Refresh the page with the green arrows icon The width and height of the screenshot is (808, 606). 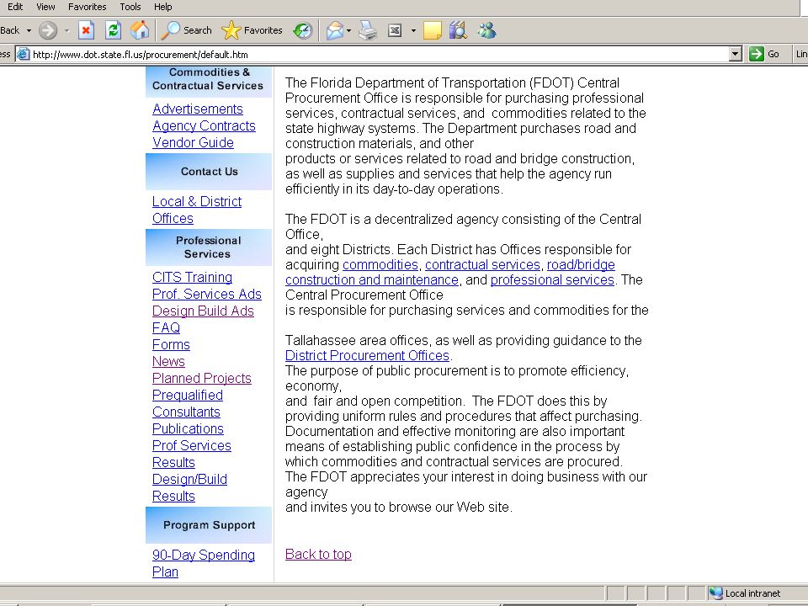coord(113,30)
